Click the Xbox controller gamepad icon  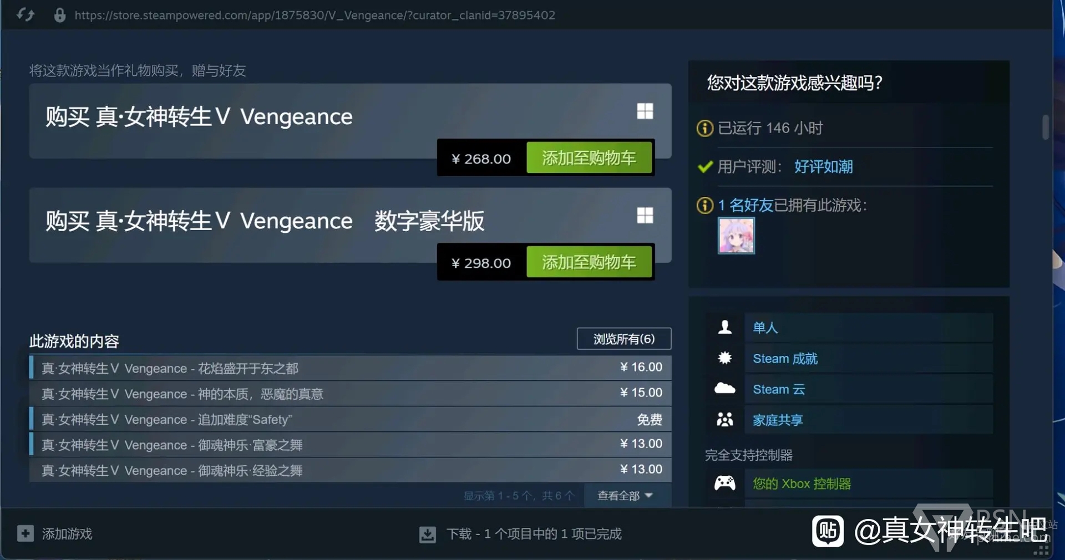tap(724, 483)
